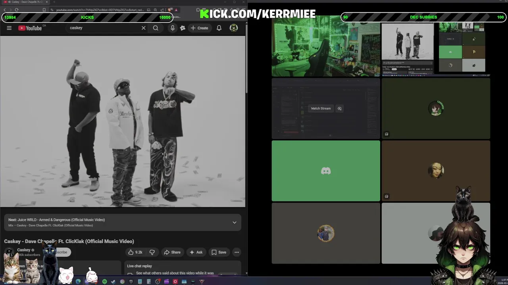
Task: Select the shared YouTube screen stream tile
Action: click(x=436, y=49)
